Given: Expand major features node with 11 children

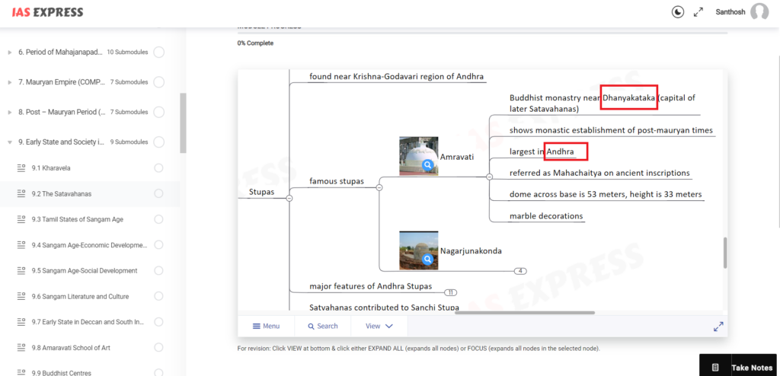Looking at the screenshot, I should pos(450,292).
